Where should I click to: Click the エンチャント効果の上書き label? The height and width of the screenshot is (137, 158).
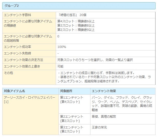[22, 66]
